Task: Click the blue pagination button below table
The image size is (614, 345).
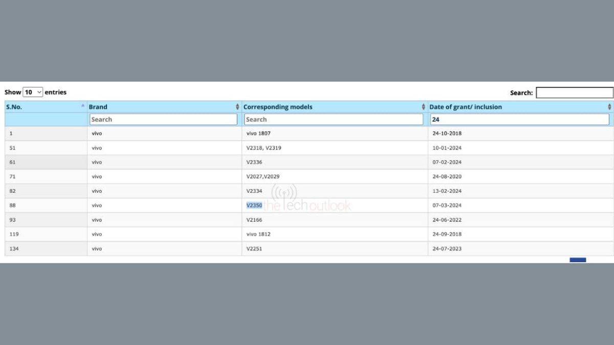Action: [x=578, y=260]
